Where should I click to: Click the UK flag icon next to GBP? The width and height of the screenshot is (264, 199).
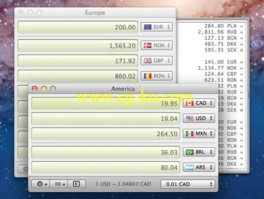click(x=147, y=60)
